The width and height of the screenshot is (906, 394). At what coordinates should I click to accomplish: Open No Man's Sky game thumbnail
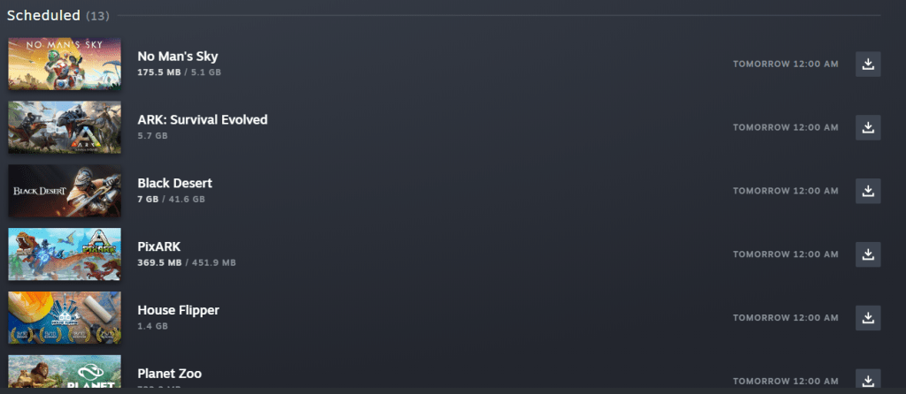point(65,64)
